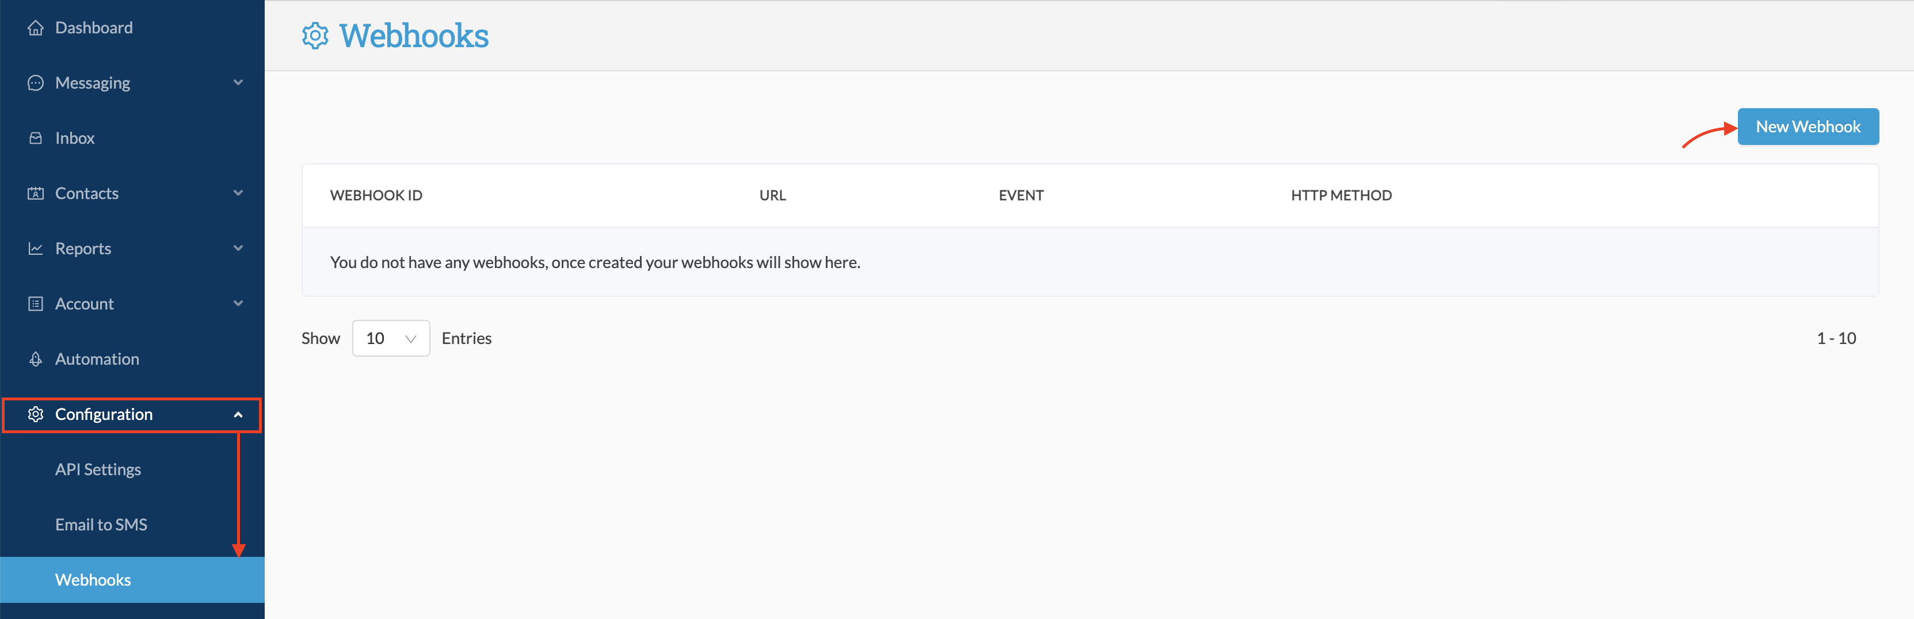This screenshot has width=1914, height=619.
Task: Click the '1 - 10' pagination text
Action: point(1836,338)
